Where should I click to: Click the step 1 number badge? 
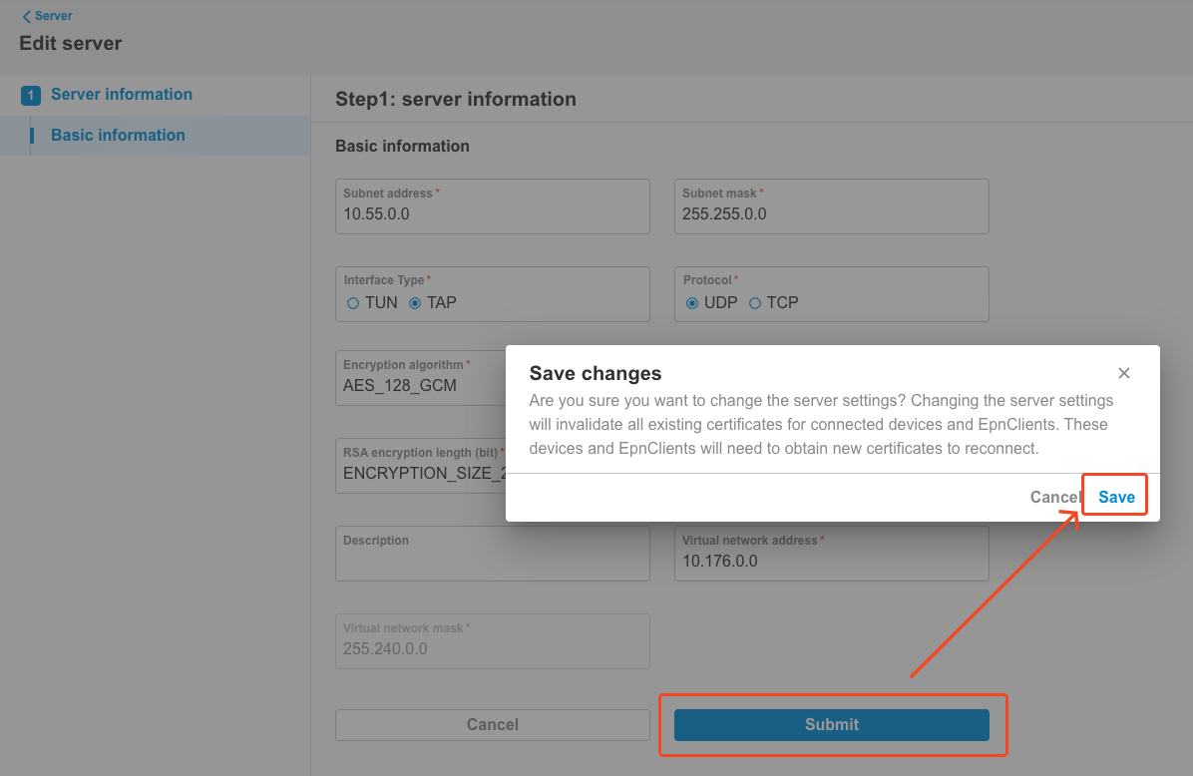pyautogui.click(x=28, y=94)
